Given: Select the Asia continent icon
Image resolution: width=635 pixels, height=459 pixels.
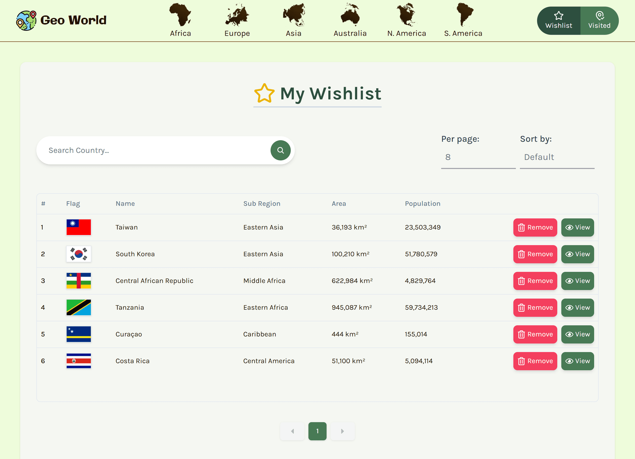Looking at the screenshot, I should (294, 15).
